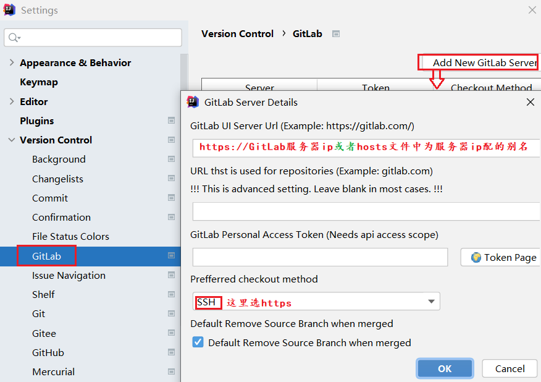Focus the Personal Access Token field
This screenshot has width=541, height=382.
320,257
